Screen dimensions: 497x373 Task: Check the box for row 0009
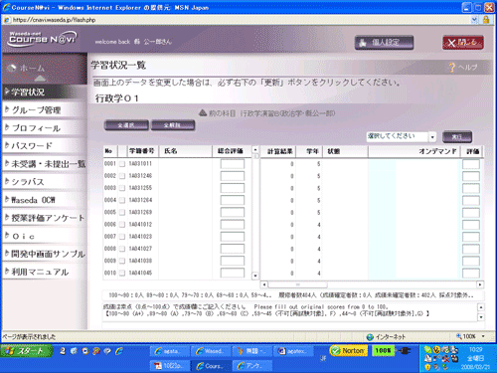[x=122, y=261]
